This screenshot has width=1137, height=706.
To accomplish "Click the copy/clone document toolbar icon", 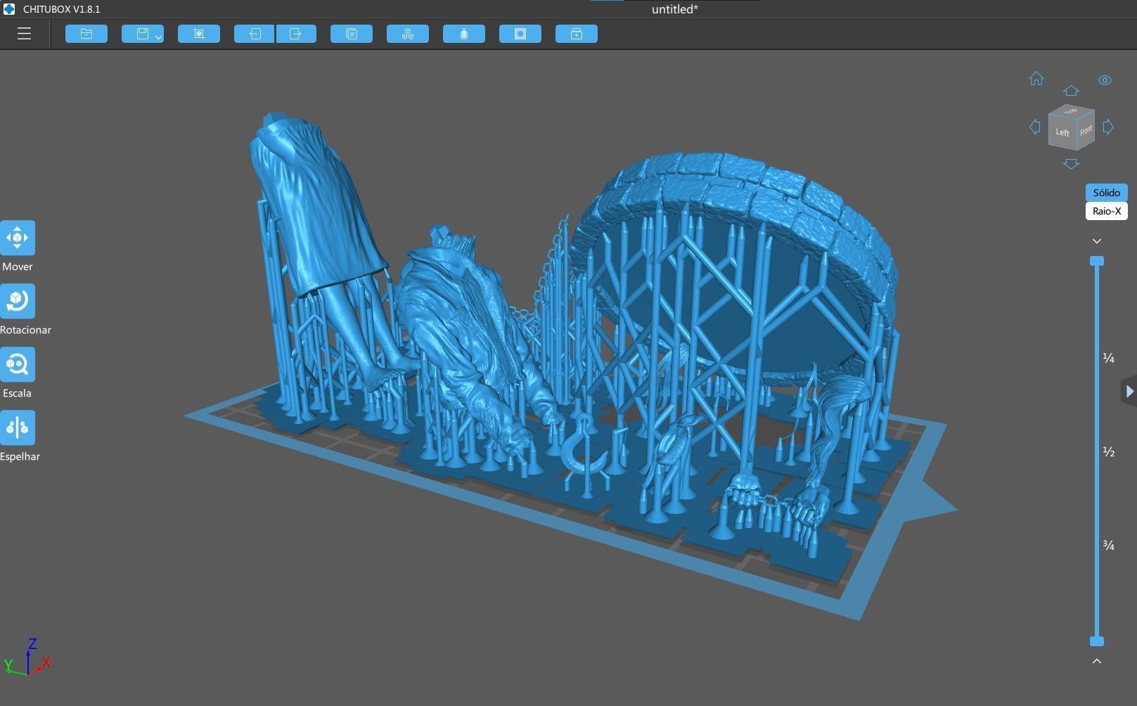I will [352, 34].
